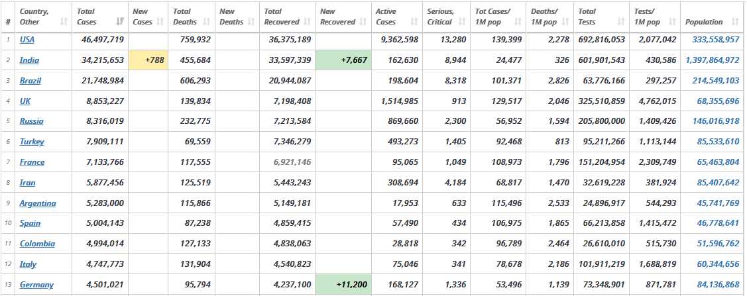Open Italy population link 60,344,656
This screenshot has width=747, height=296.
point(718,264)
